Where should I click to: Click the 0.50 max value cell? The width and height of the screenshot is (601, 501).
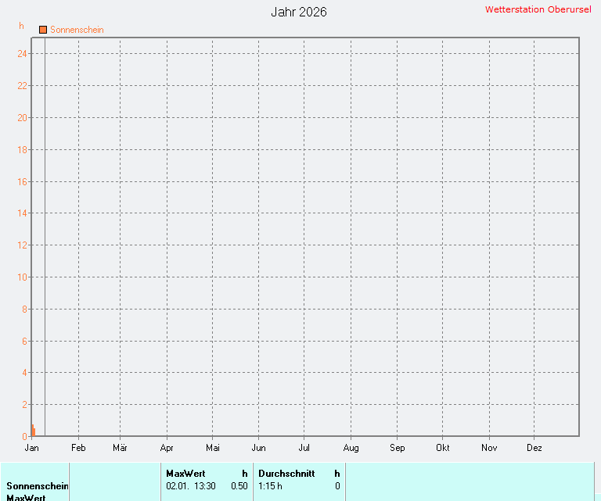[239, 486]
